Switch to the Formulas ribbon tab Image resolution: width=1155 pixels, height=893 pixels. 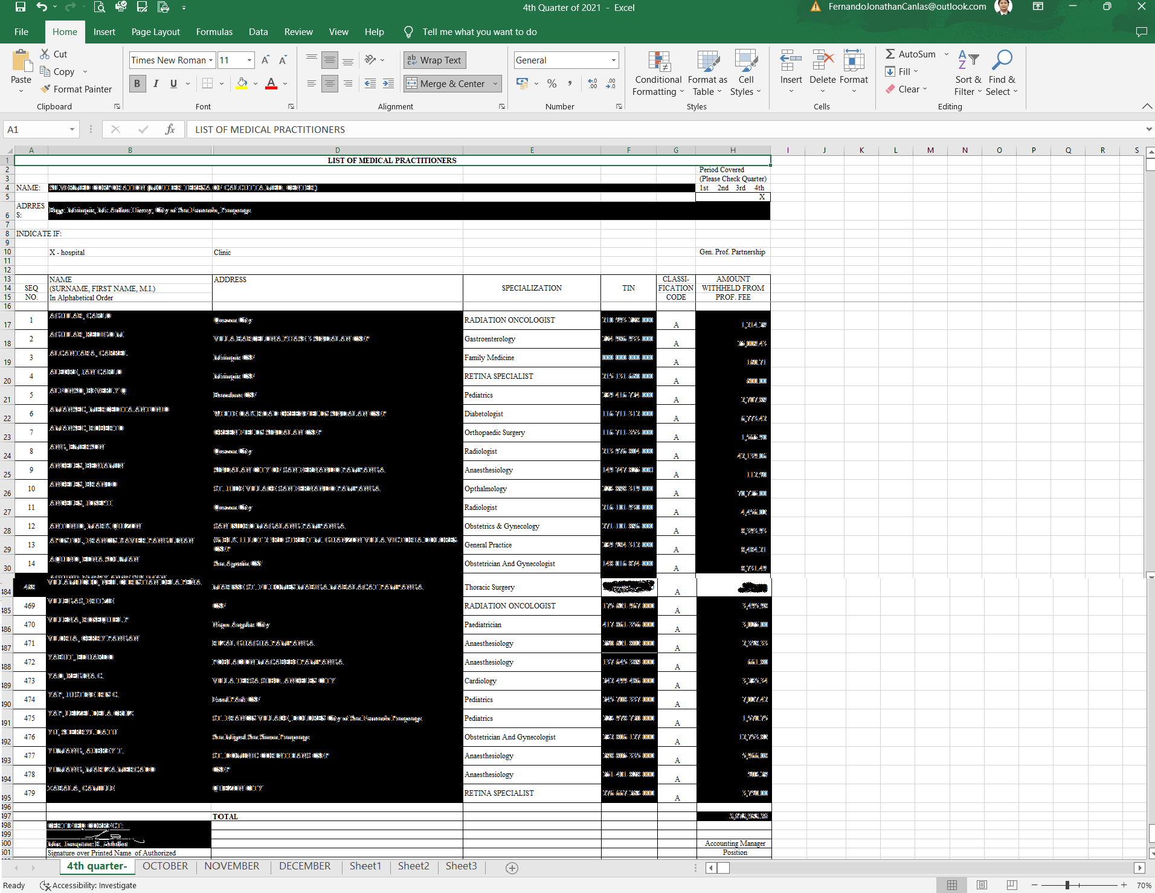[x=214, y=31]
